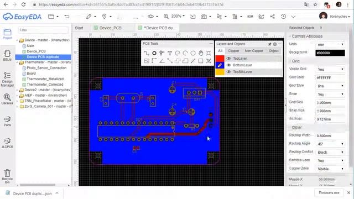Pin the Layers and Objects panel
Image resolution: width=354 pixels, height=199 pixels.
click(269, 44)
